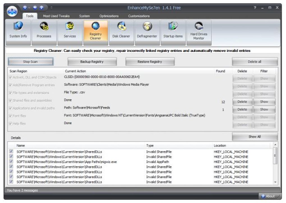Launch the Defragmenter tool
Viewport: 286px width, 203px height.
pyautogui.click(x=147, y=33)
